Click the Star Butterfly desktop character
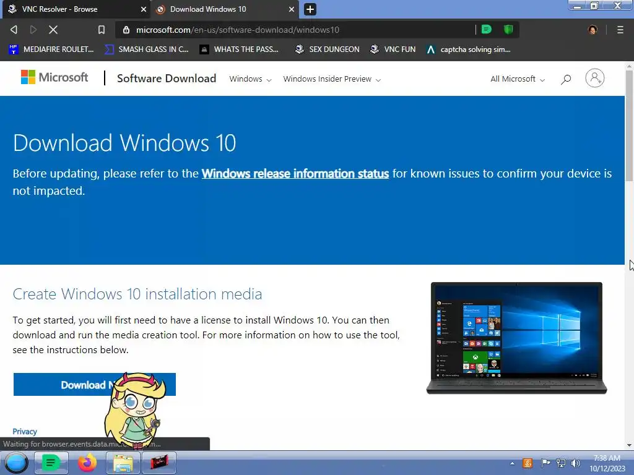The width and height of the screenshot is (634, 475). (135, 411)
